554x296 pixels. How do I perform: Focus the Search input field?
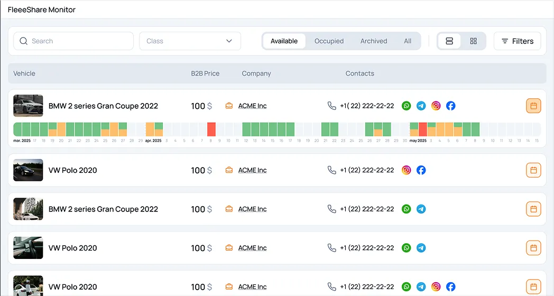[x=73, y=41]
